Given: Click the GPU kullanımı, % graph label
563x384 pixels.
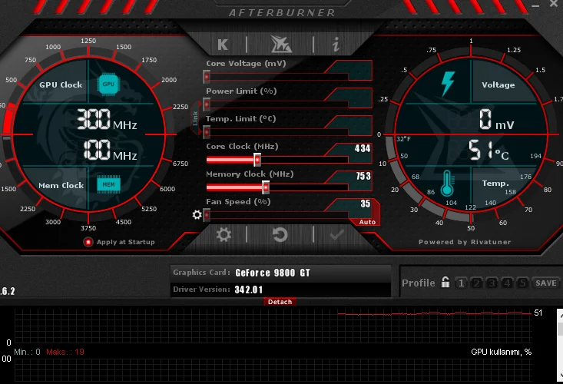Looking at the screenshot, I should pyautogui.click(x=501, y=352).
